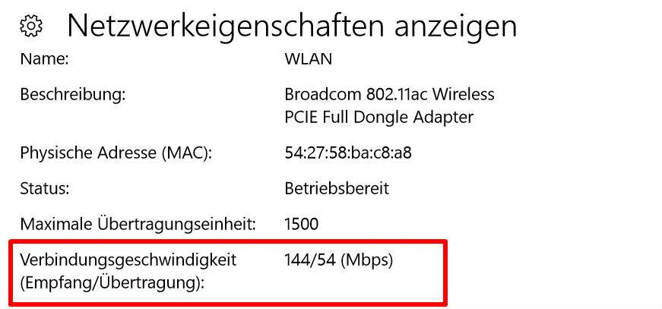The width and height of the screenshot is (662, 309).
Task: Click the '(Mbps)' unit text
Action: pyautogui.click(x=367, y=260)
